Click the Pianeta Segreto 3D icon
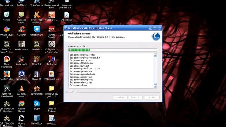The height and width of the screenshot is (127, 226). pyautogui.click(x=52, y=30)
